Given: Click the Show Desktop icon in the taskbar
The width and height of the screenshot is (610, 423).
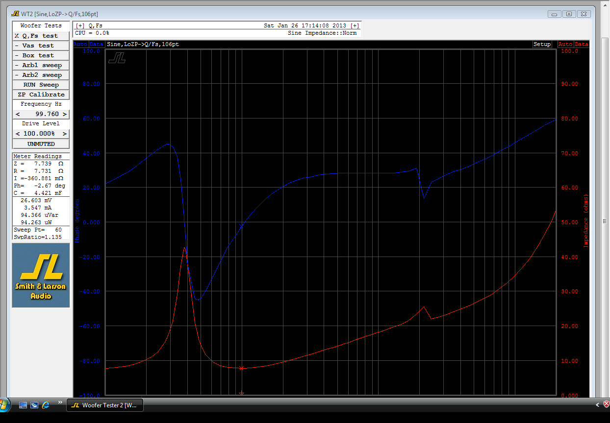Looking at the screenshot, I should [23, 405].
